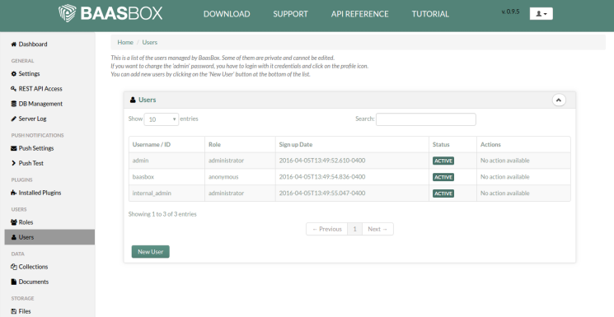Sort by Username / ID column header
Image resolution: width=614 pixels, height=317 pixels.
166,144
